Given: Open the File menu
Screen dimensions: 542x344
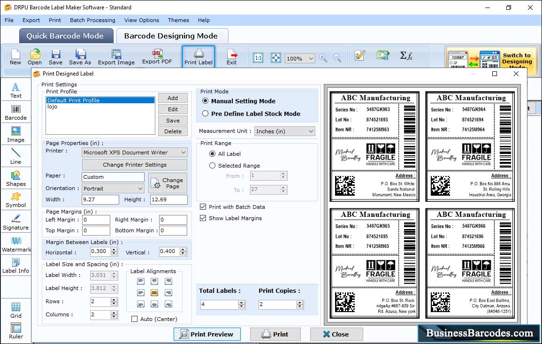Looking at the screenshot, I should point(9,20).
